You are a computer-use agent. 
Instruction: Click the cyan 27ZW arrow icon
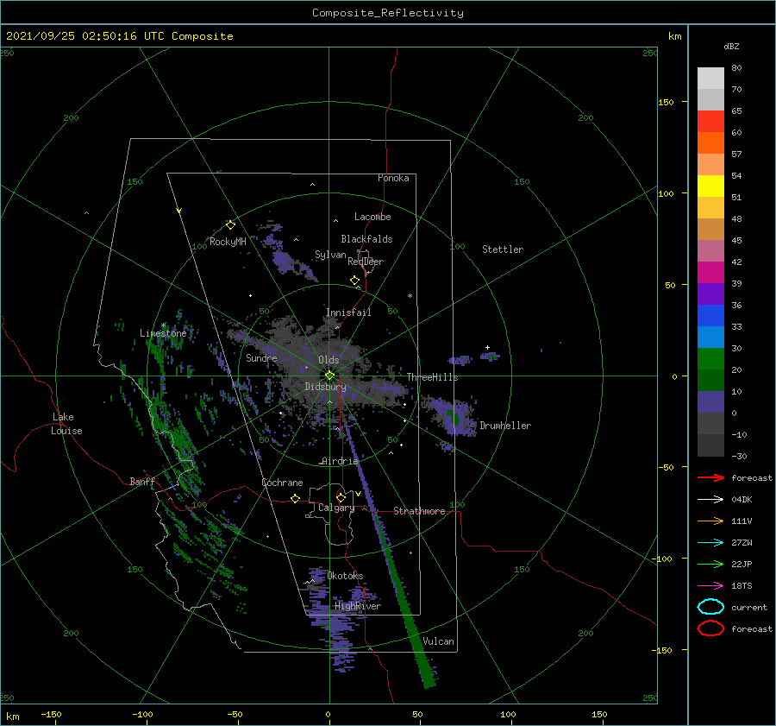tap(710, 543)
